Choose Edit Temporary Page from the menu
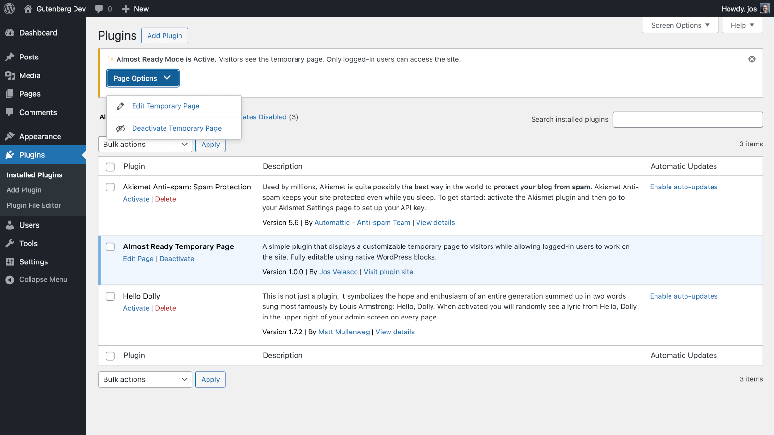774x435 pixels. coord(165,106)
